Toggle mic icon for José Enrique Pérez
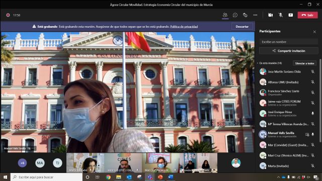 click(312, 113)
